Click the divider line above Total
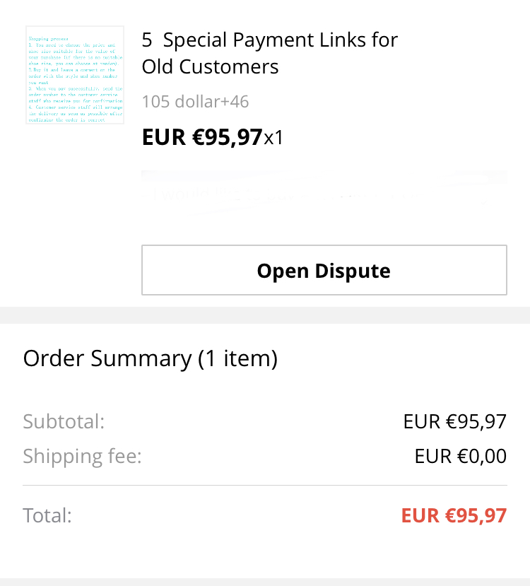Viewport: 530px width, 586px height. coord(265,486)
